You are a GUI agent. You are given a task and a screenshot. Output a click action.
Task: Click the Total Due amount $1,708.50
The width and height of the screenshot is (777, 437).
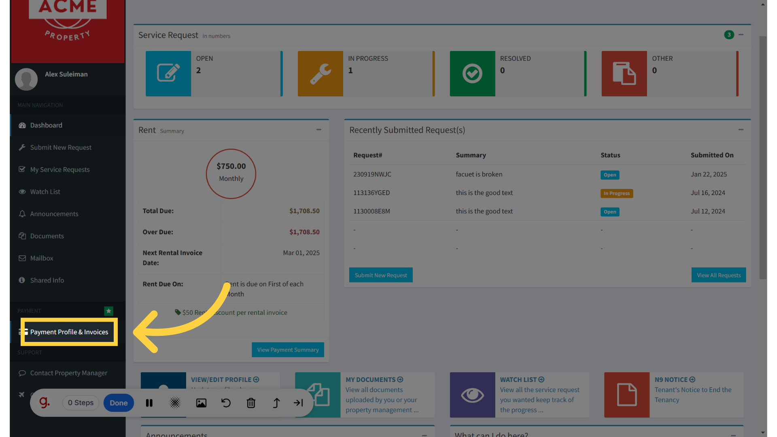click(304, 211)
